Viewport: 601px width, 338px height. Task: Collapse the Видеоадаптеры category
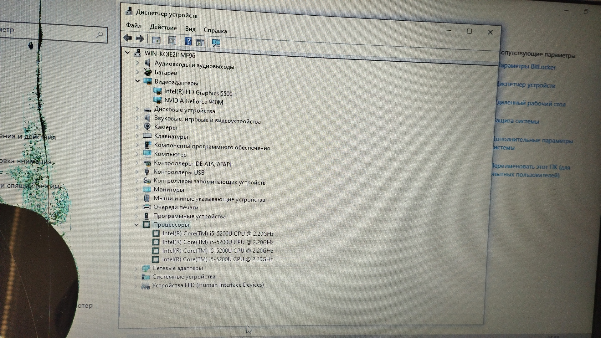coord(137,81)
